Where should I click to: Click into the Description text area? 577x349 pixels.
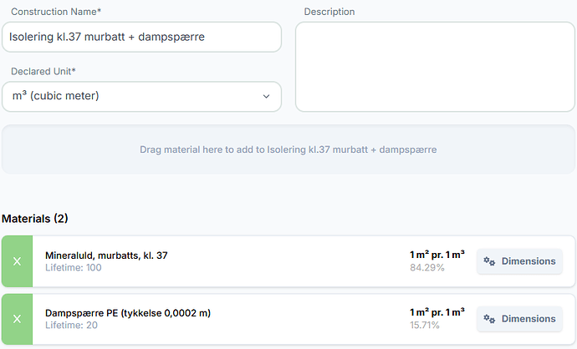pyautogui.click(x=435, y=67)
